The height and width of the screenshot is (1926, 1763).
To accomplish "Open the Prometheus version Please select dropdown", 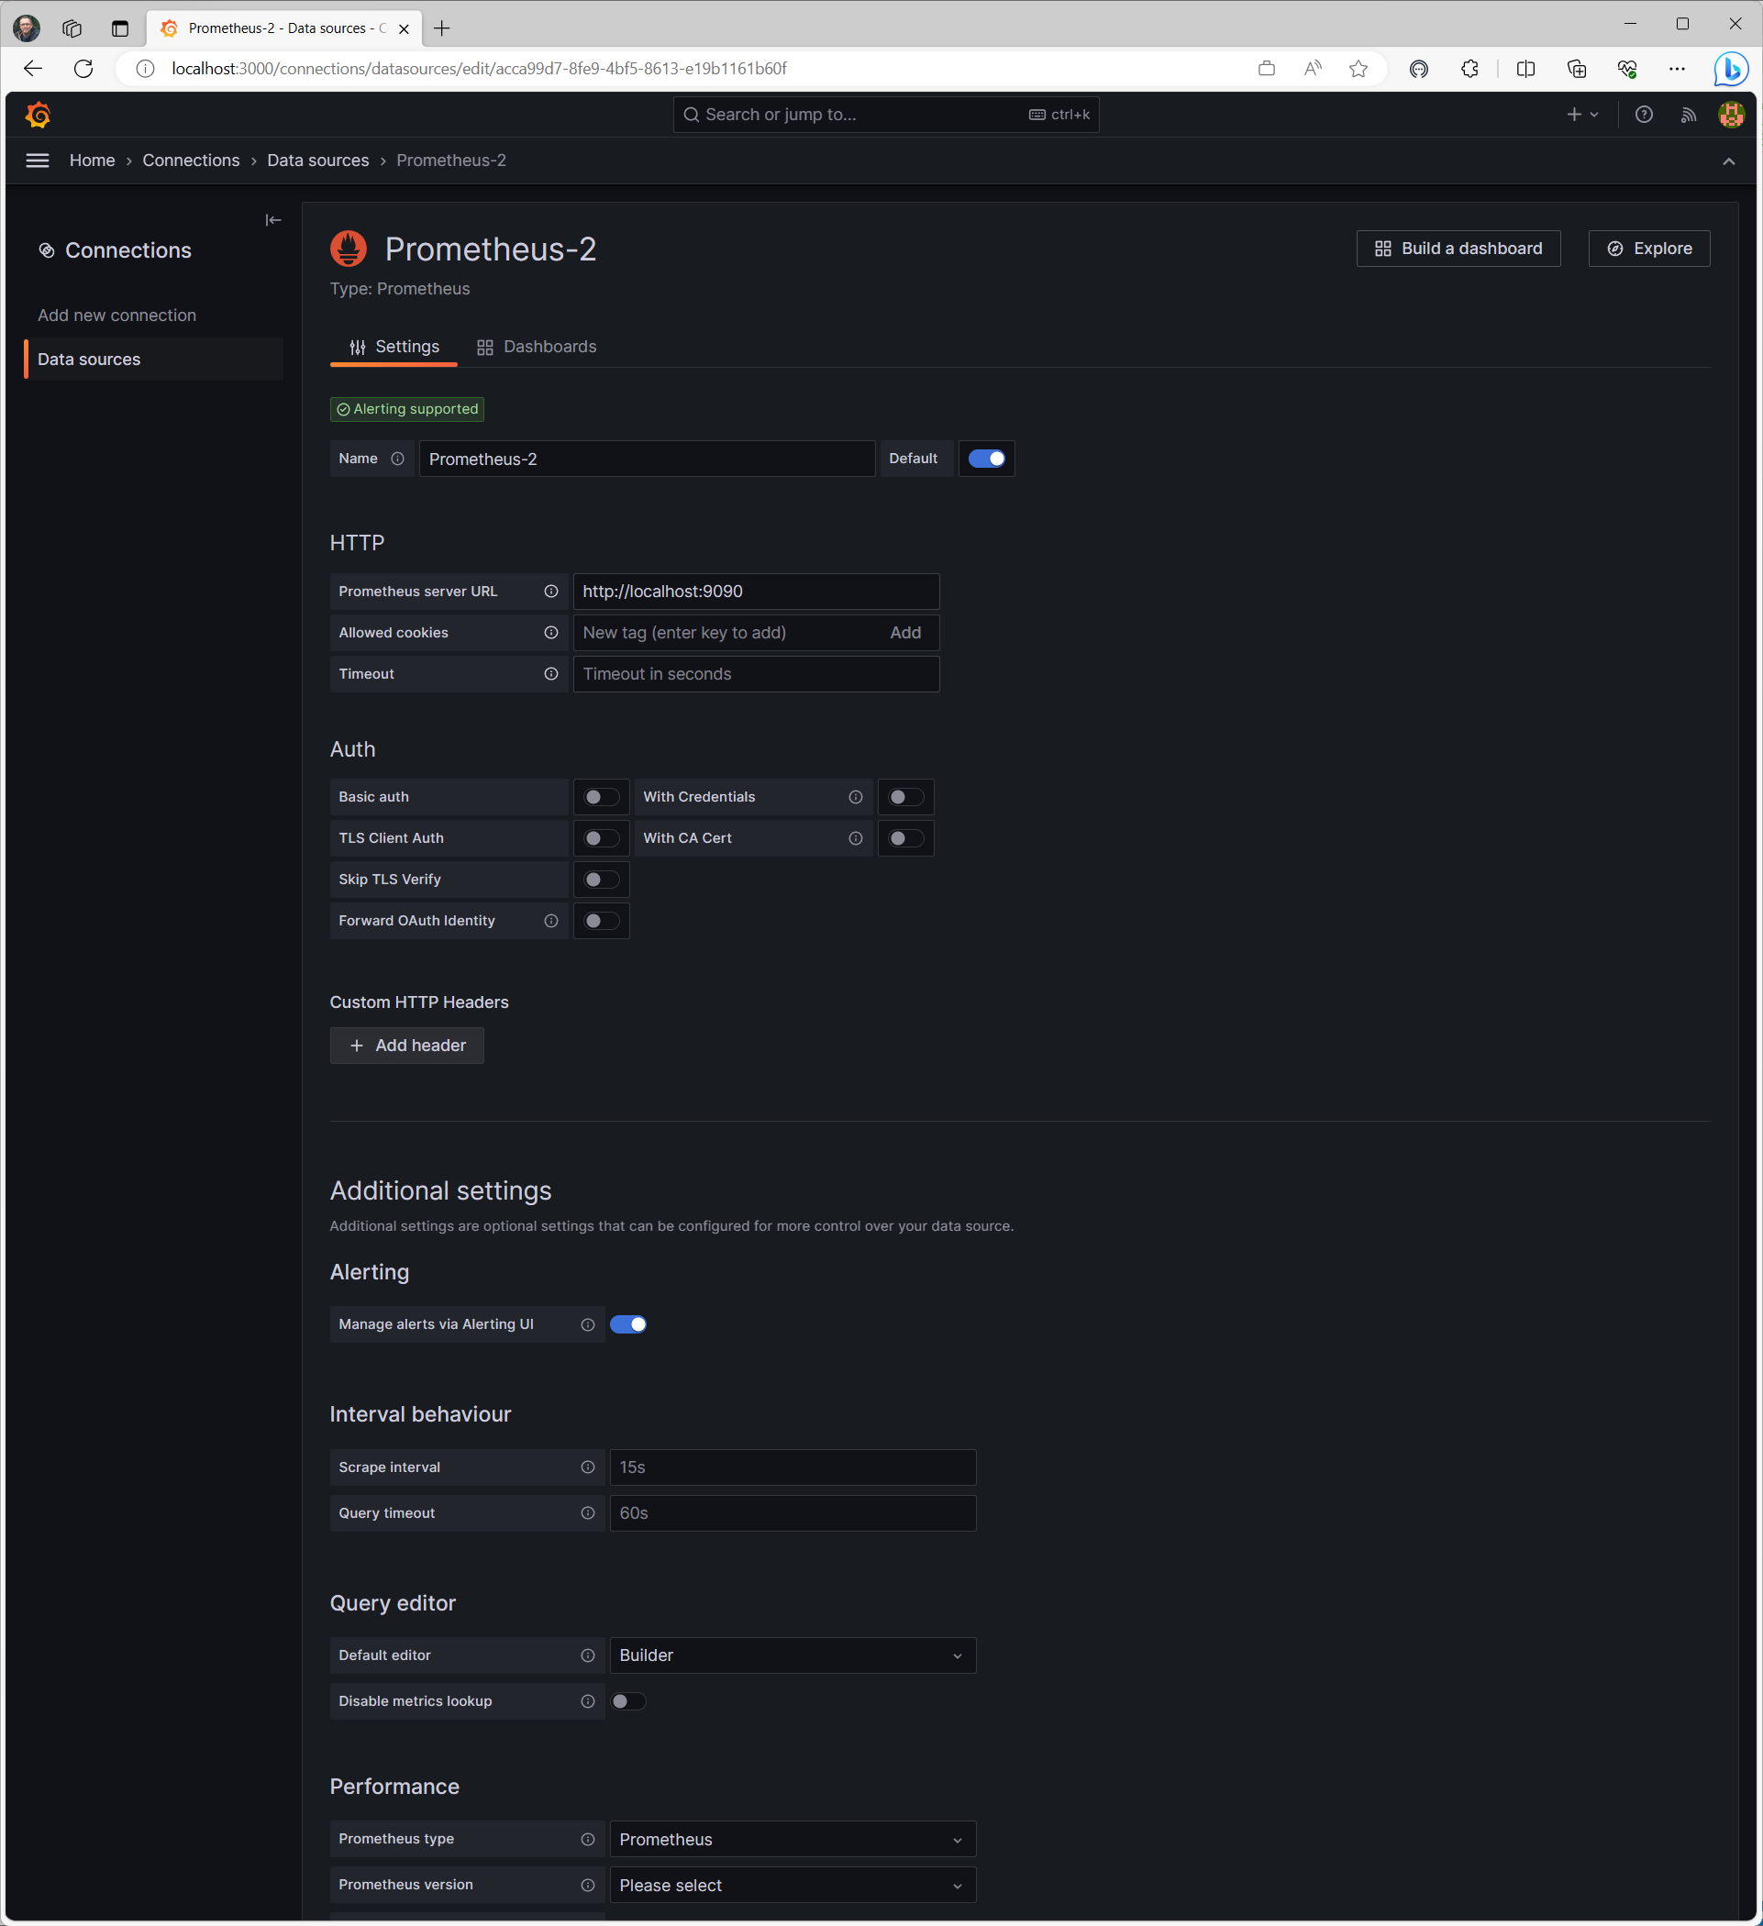I will pyautogui.click(x=793, y=1886).
